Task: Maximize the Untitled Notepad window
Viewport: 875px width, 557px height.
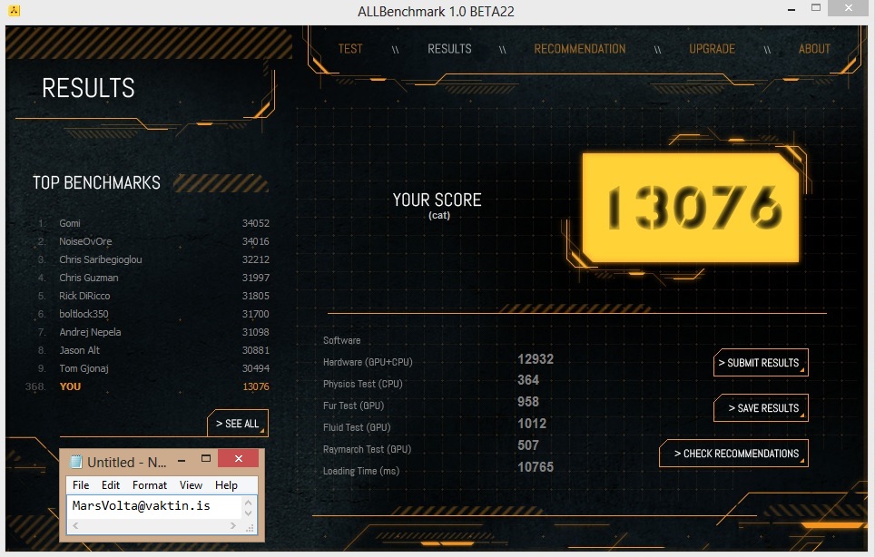Action: point(206,459)
